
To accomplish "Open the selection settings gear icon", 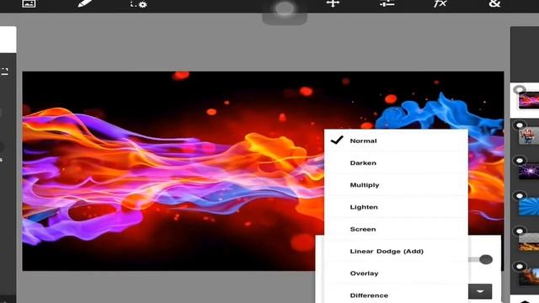I will point(138,3).
